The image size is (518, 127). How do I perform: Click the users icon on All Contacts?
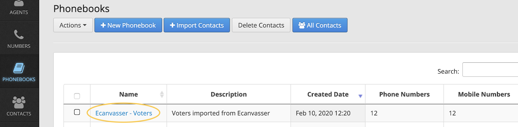[302, 25]
